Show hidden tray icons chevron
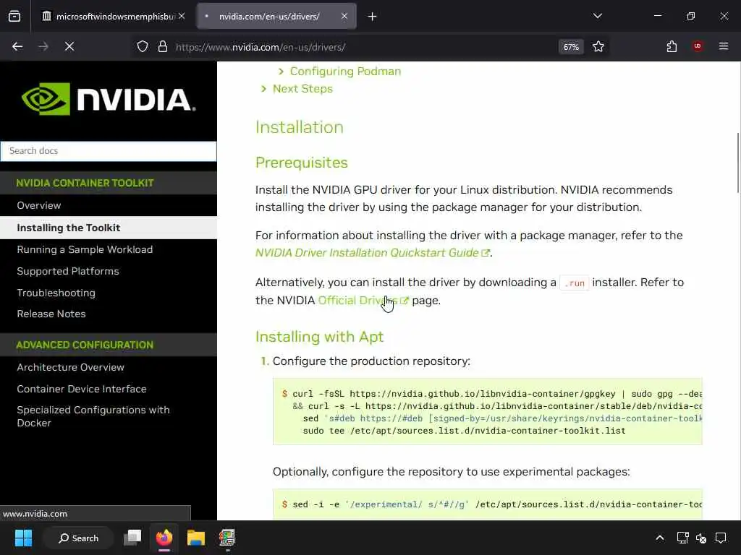The width and height of the screenshot is (741, 555). pos(660,538)
